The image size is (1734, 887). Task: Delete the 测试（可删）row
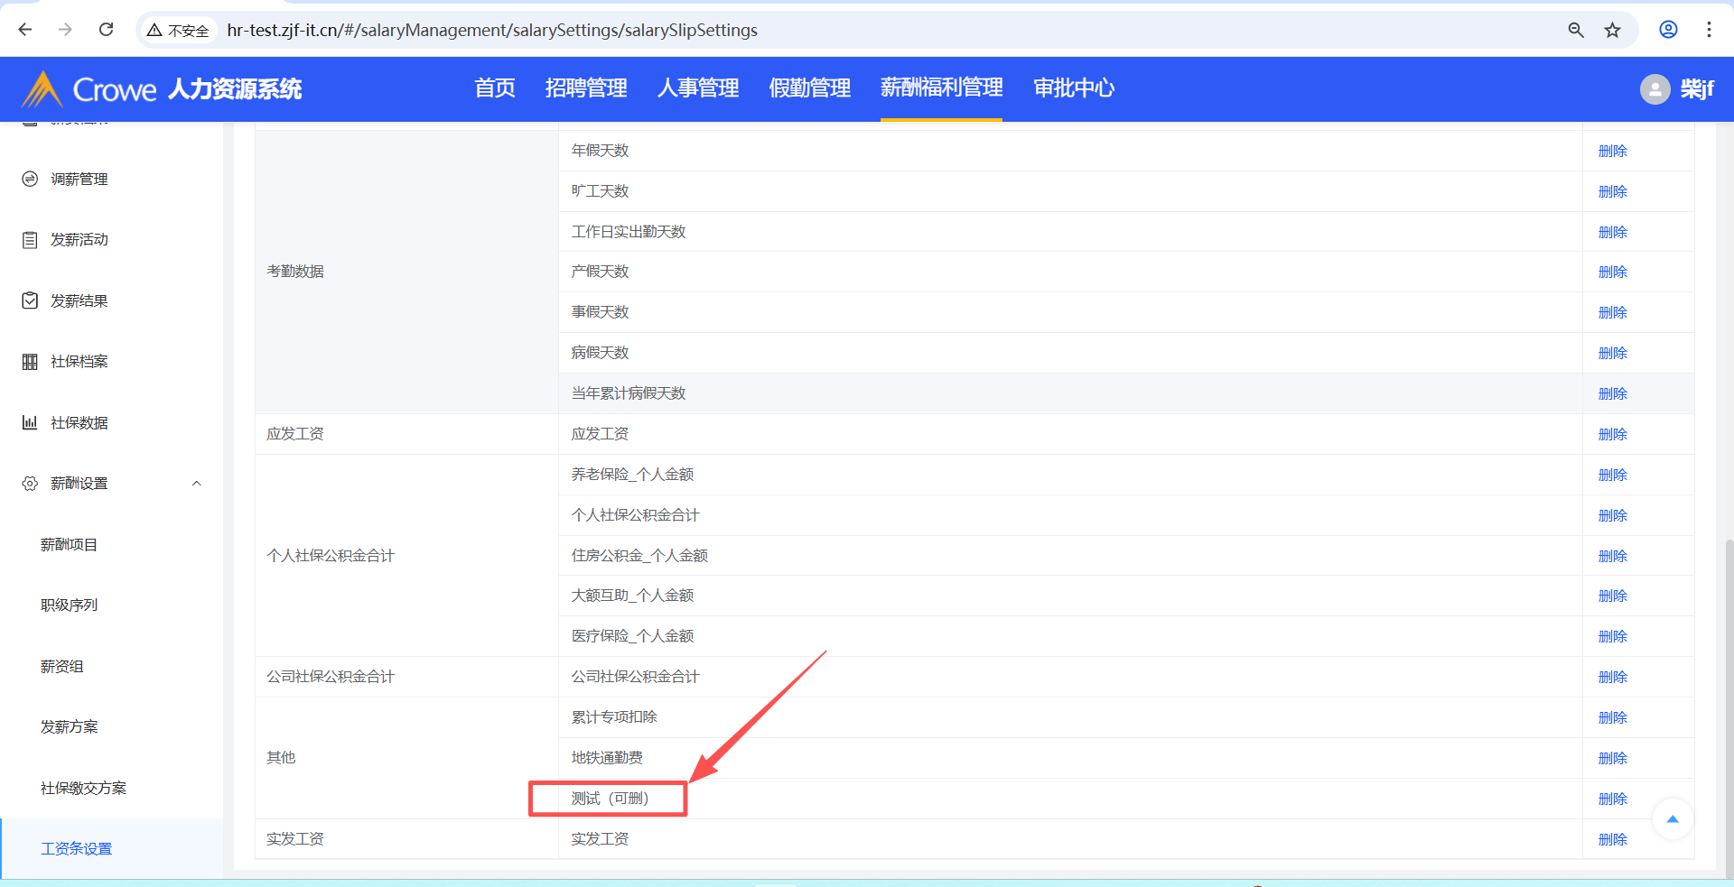click(x=1612, y=799)
